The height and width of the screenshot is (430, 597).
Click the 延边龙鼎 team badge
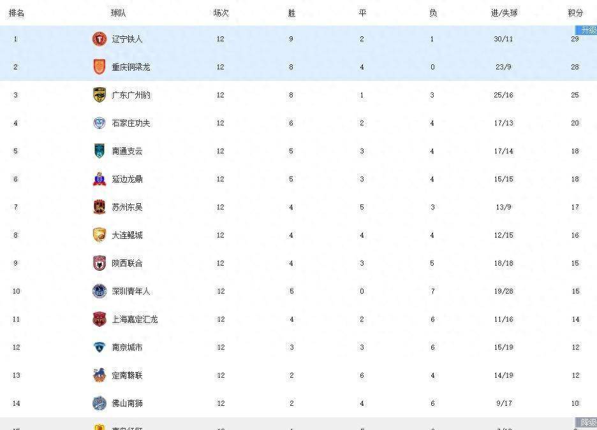point(99,179)
